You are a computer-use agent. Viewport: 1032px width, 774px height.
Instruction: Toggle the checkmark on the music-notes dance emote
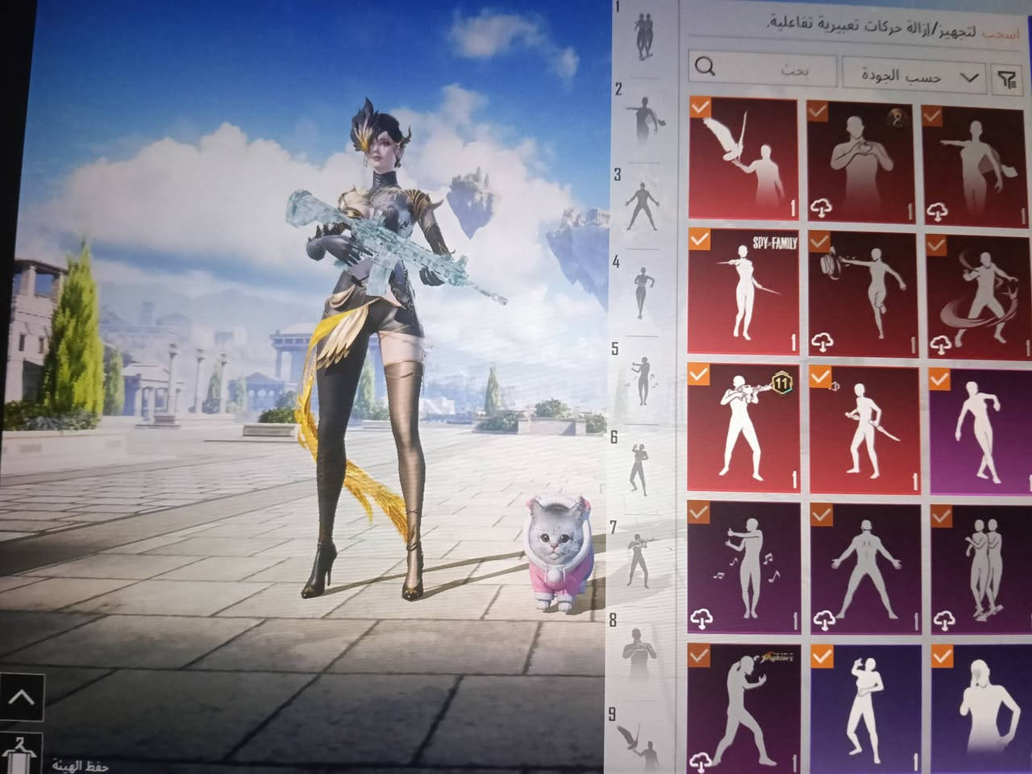click(699, 511)
